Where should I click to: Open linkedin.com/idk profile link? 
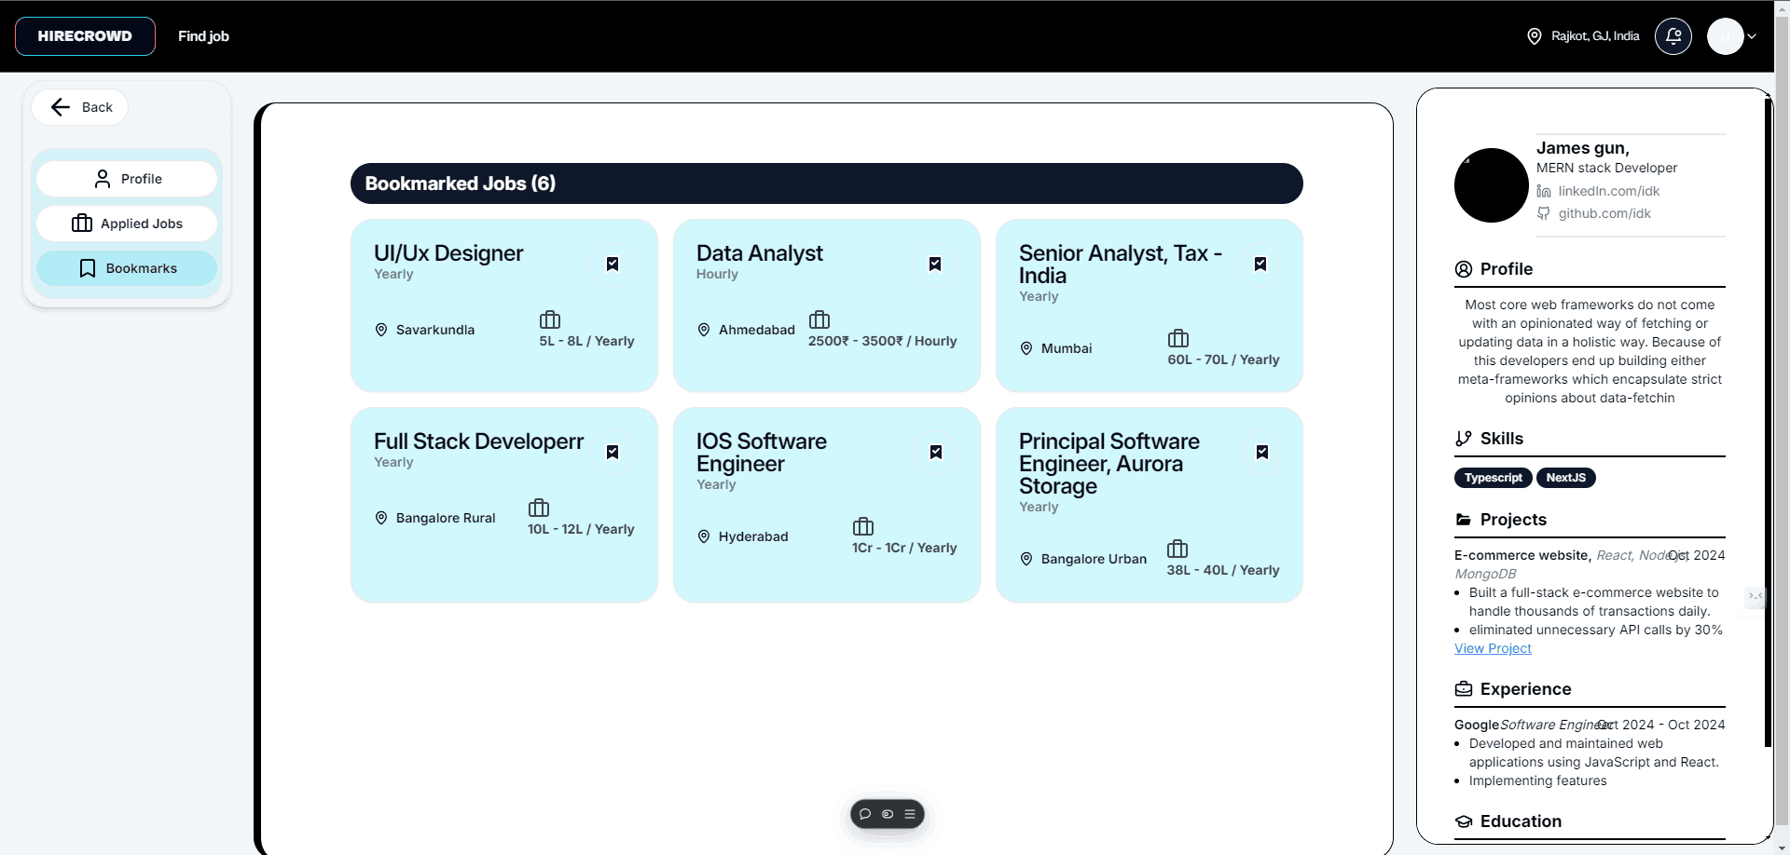tap(1609, 191)
